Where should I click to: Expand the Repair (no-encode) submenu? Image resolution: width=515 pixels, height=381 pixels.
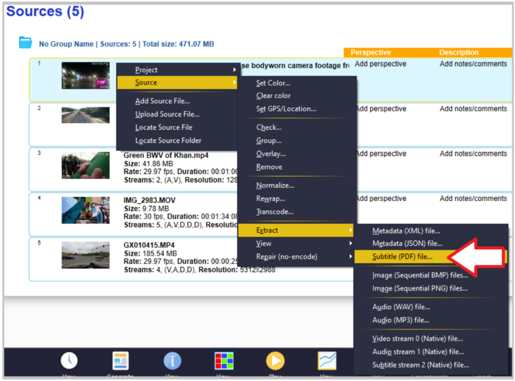click(x=296, y=257)
